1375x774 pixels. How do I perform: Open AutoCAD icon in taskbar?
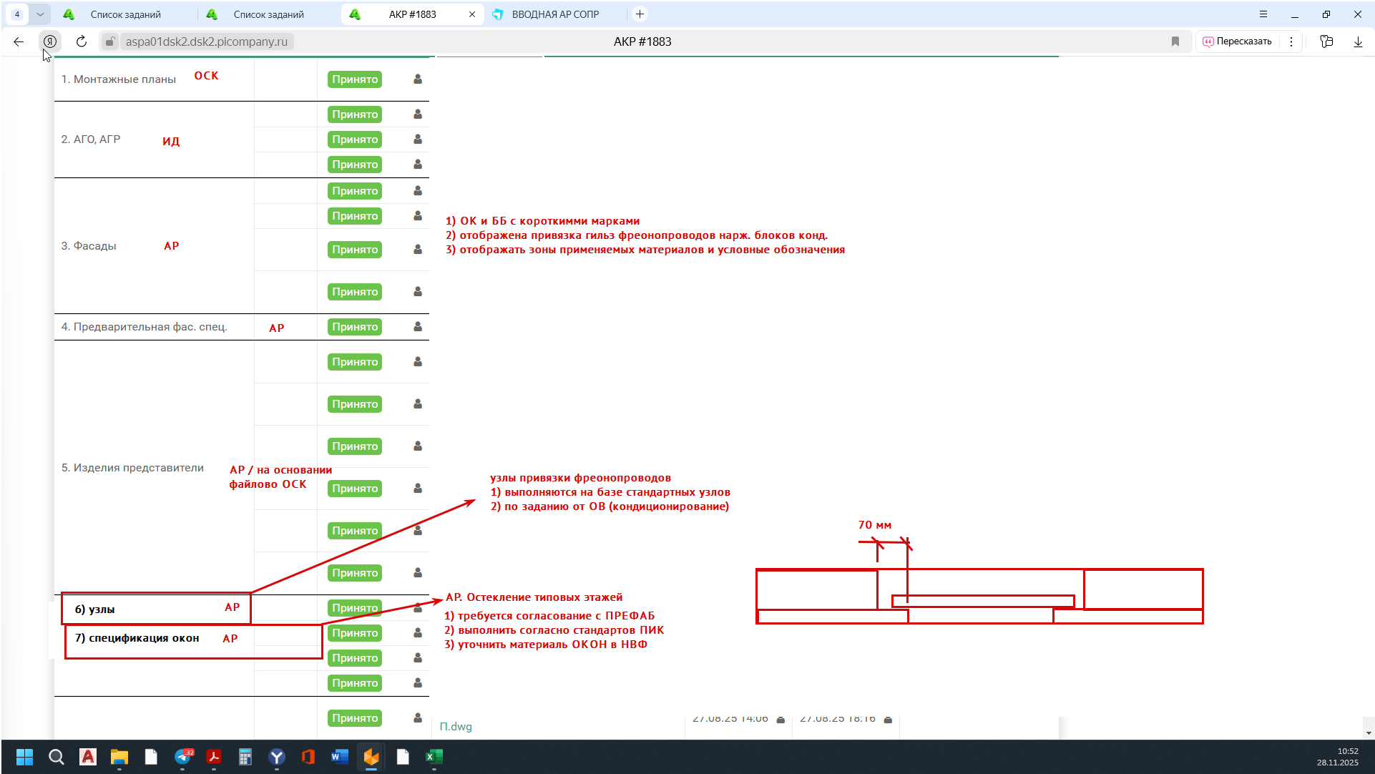88,757
